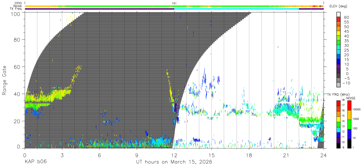Click the 3 tick on UT hours axis
The height and width of the screenshot is (168, 364).
[x=62, y=155]
